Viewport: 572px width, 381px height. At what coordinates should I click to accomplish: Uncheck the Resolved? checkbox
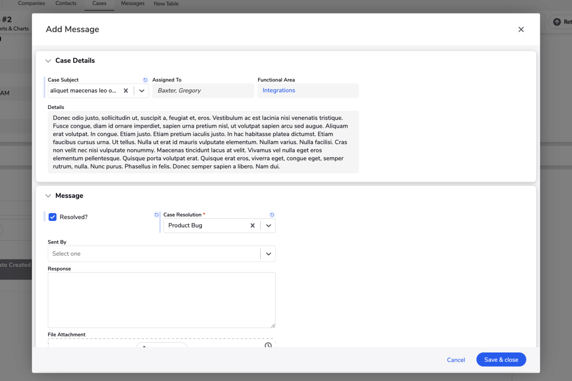coord(52,217)
